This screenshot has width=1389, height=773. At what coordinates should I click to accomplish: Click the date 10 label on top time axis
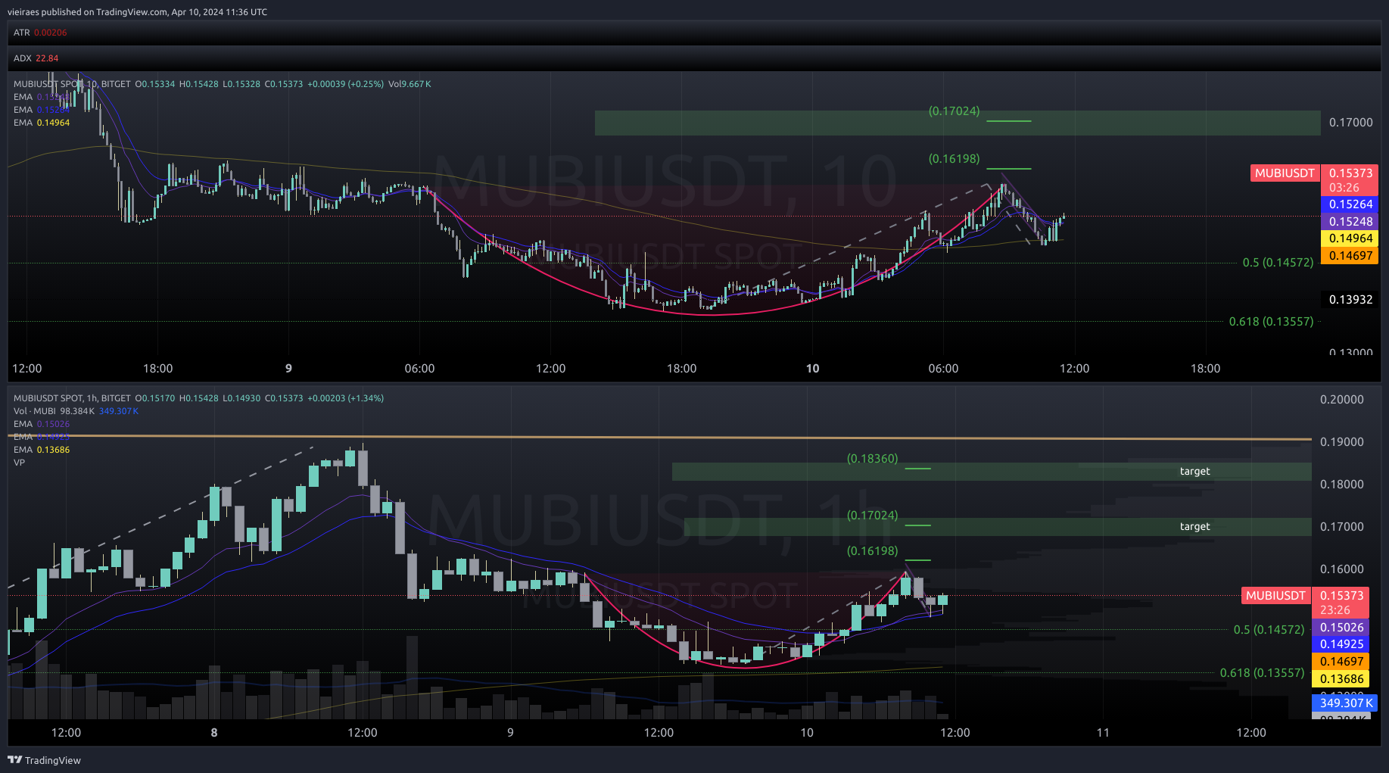[x=812, y=369]
